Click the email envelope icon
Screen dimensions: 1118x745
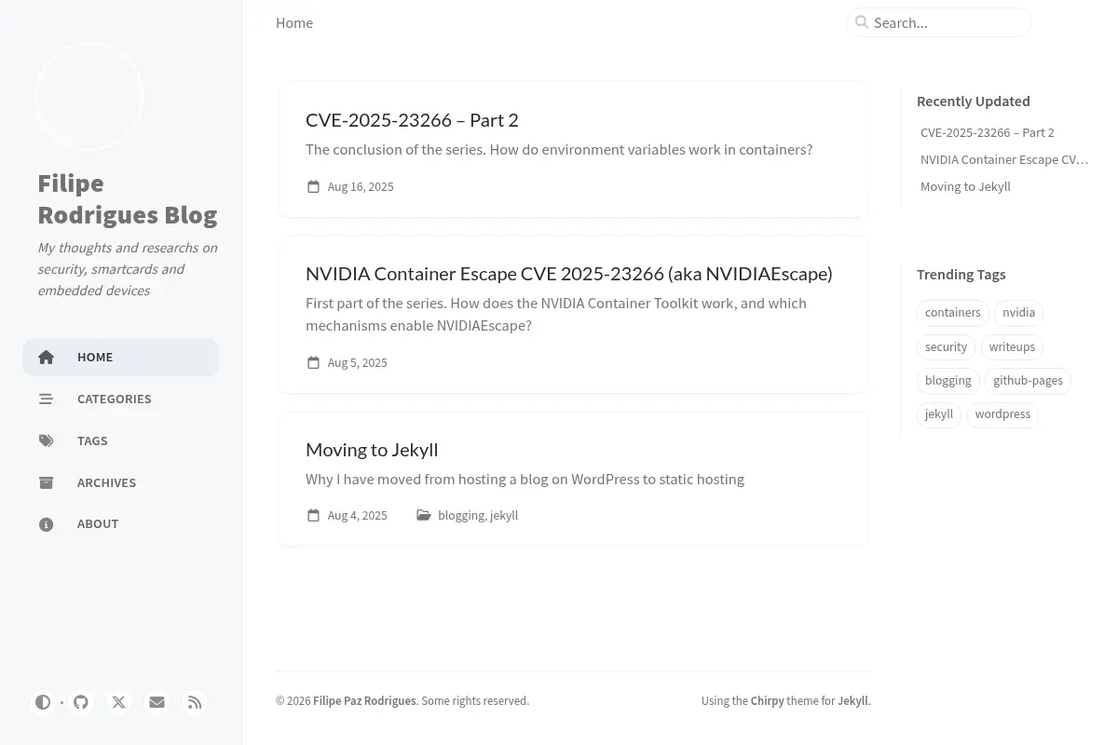[157, 702]
